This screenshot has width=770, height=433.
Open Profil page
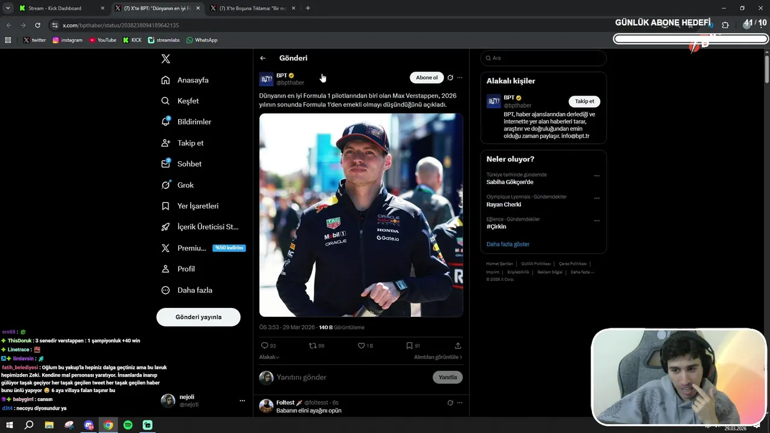coord(178,269)
